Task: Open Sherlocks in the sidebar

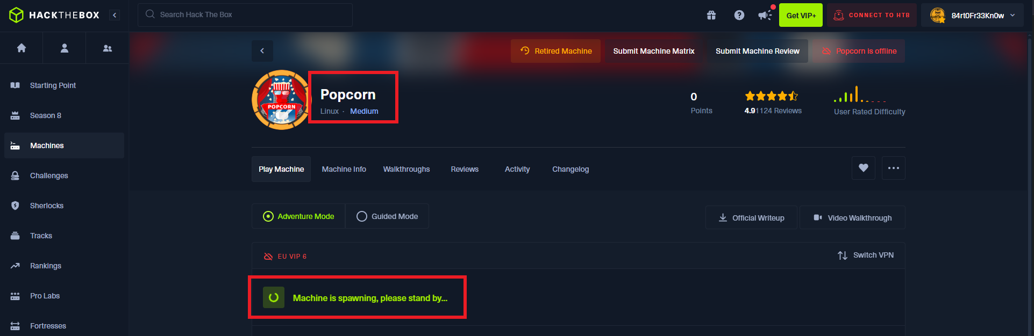Action: click(x=64, y=206)
